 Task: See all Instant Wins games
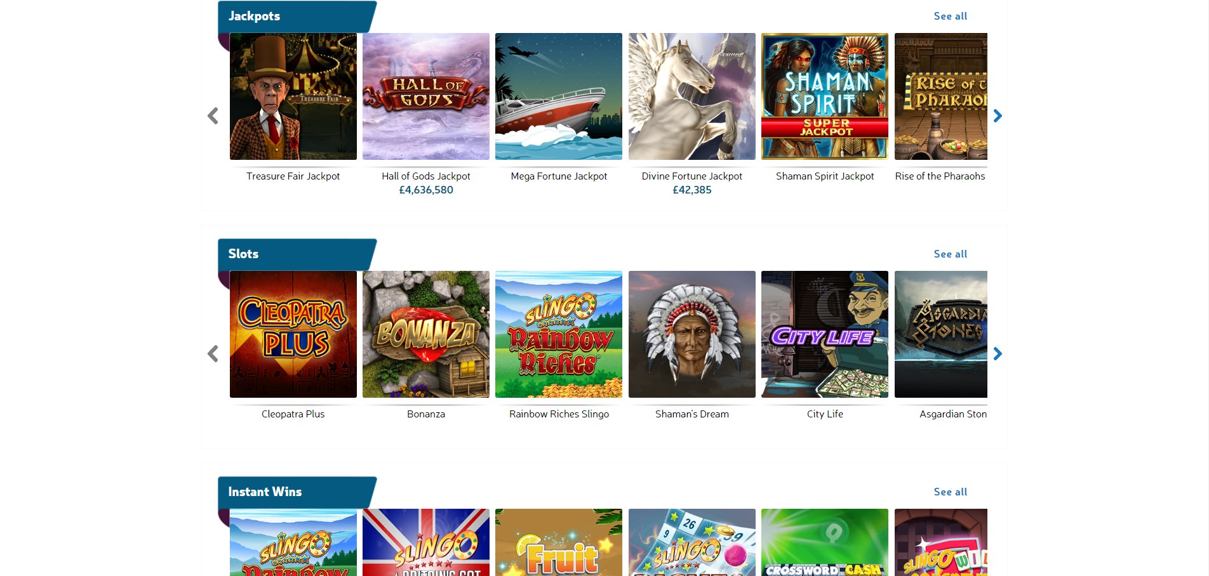951,492
